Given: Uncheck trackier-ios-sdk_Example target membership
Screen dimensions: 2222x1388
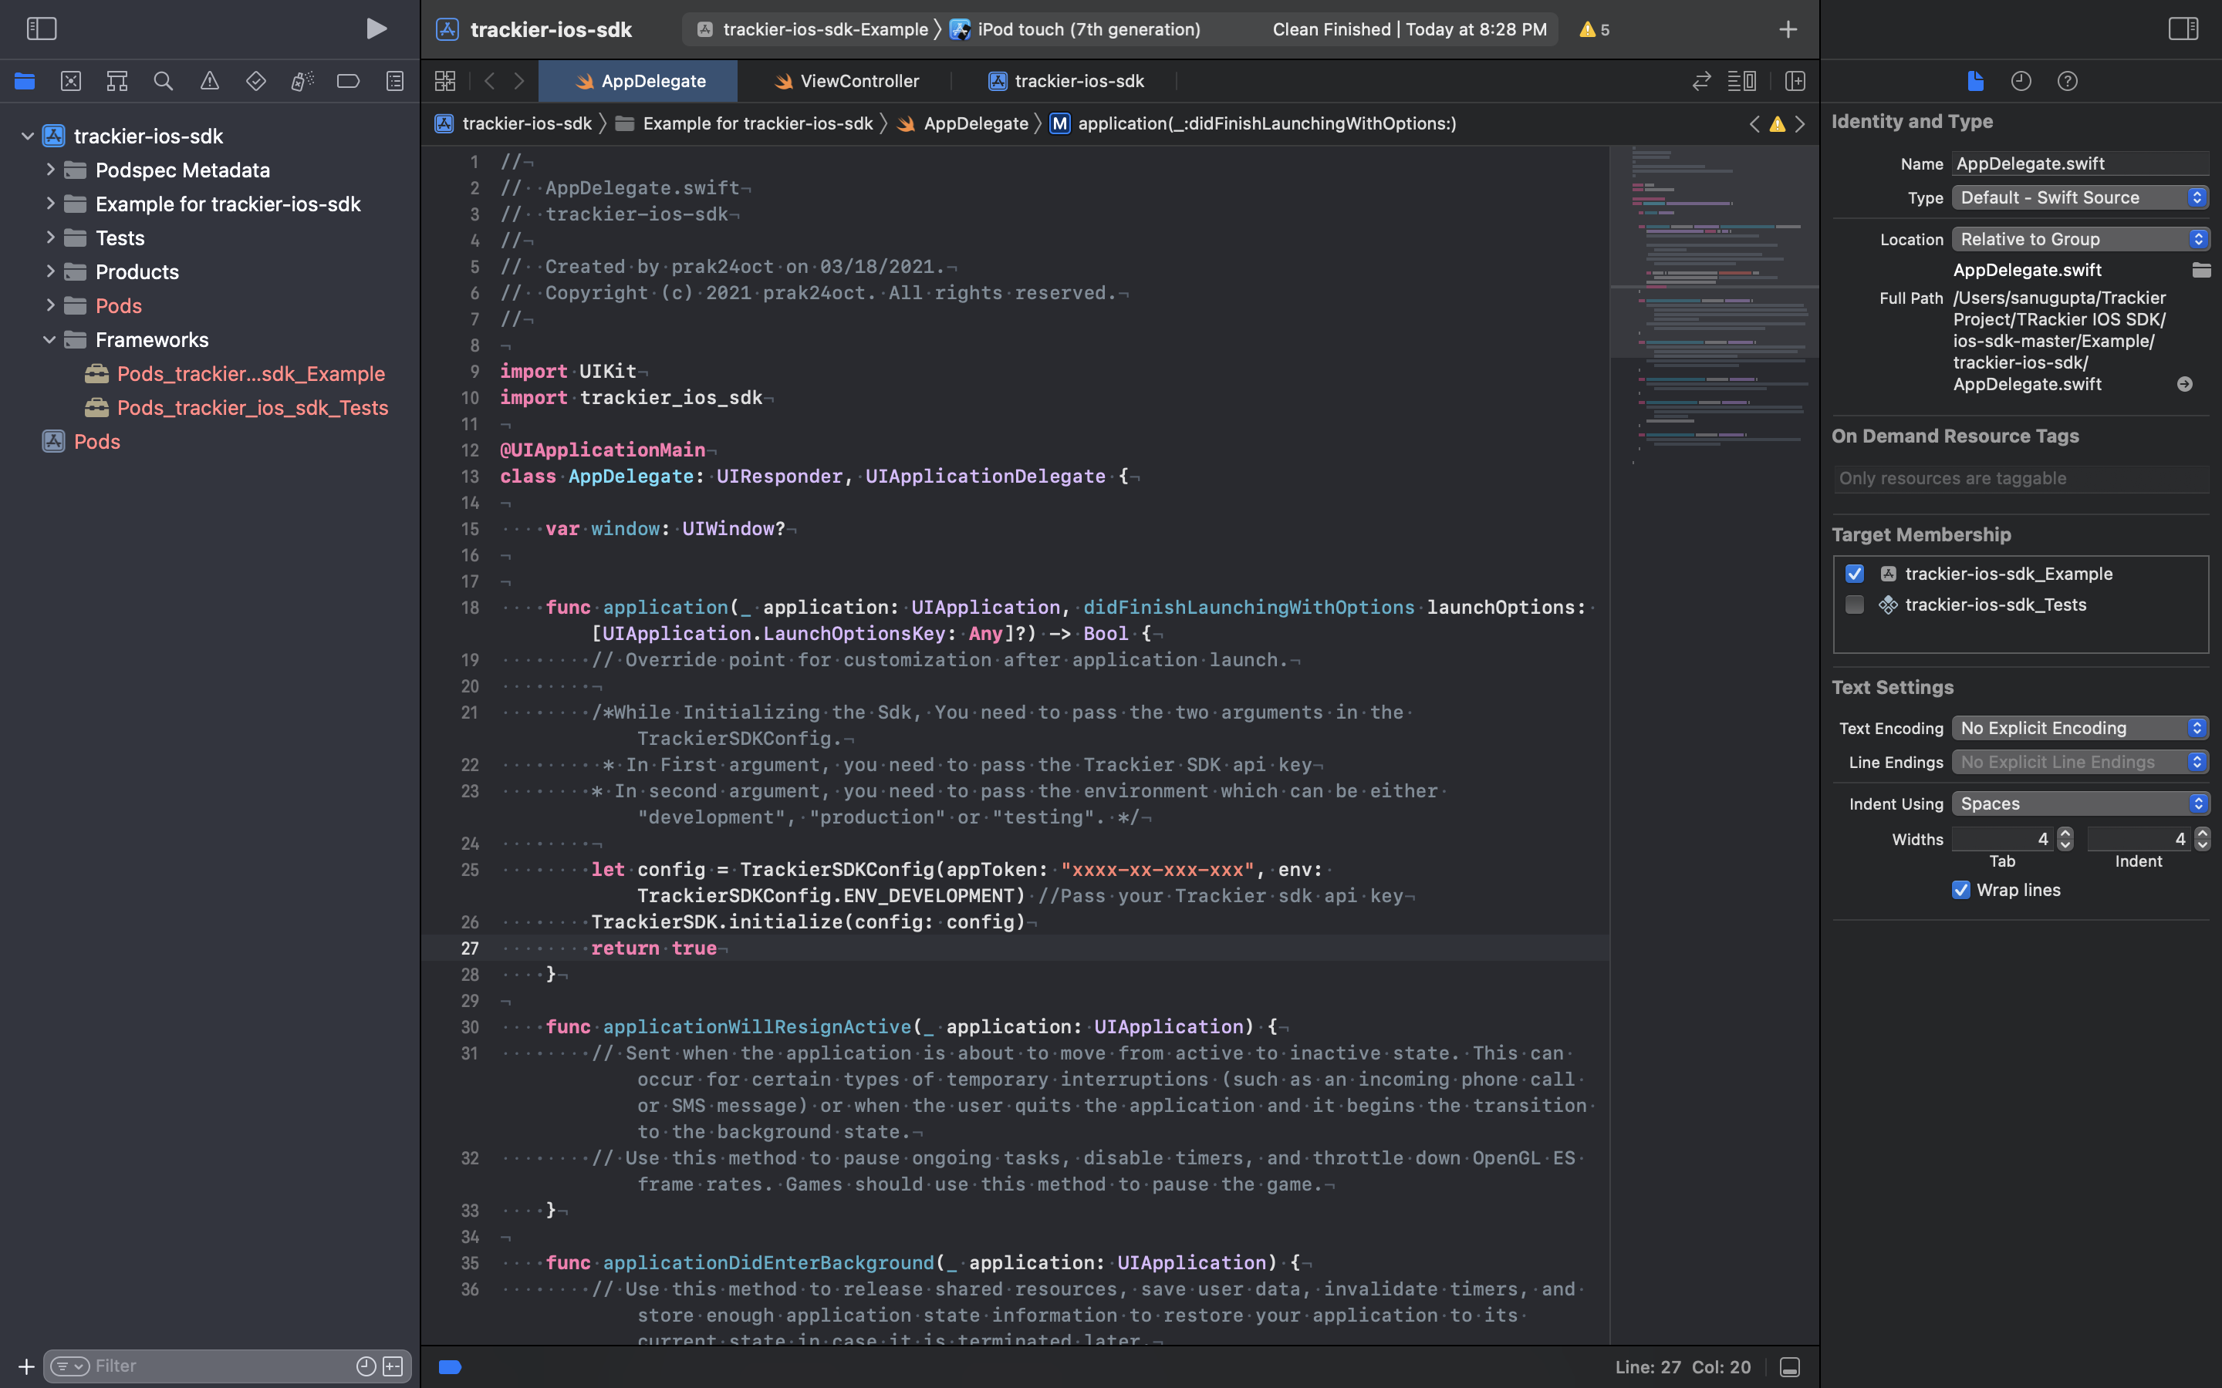Looking at the screenshot, I should (1854, 574).
